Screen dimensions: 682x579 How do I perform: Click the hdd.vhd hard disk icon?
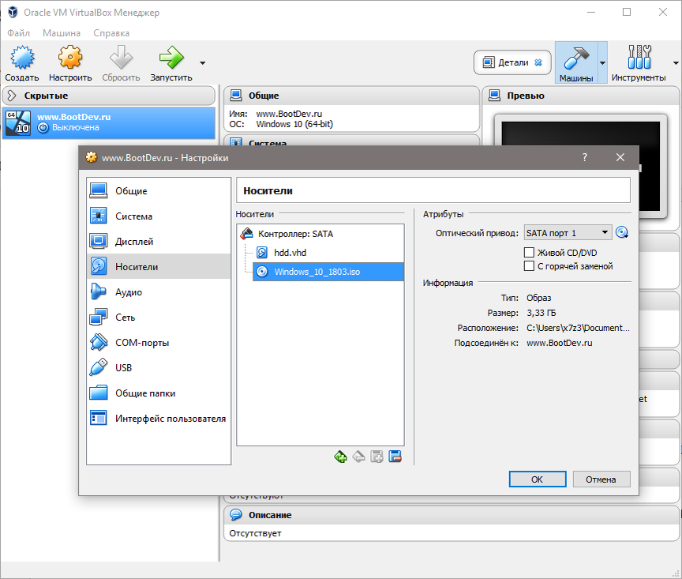point(262,253)
